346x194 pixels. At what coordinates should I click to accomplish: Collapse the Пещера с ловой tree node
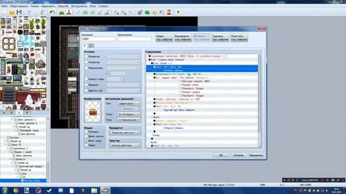[x=9, y=152]
